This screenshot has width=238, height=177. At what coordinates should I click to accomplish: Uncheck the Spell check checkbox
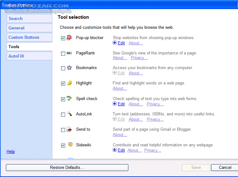click(x=63, y=99)
